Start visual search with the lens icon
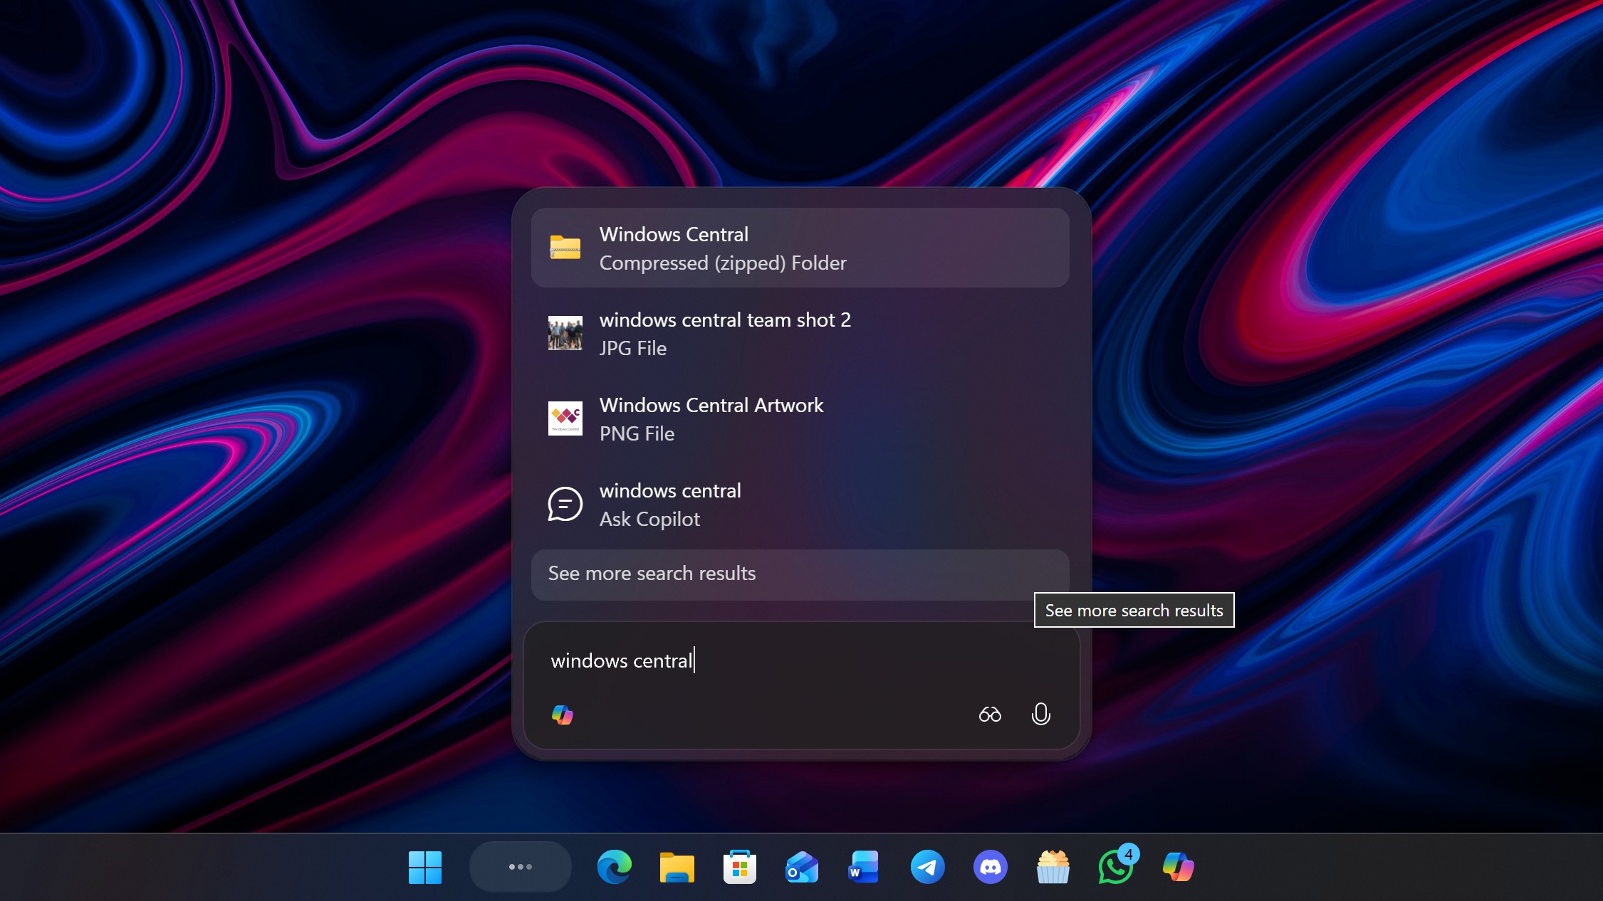 (x=990, y=715)
